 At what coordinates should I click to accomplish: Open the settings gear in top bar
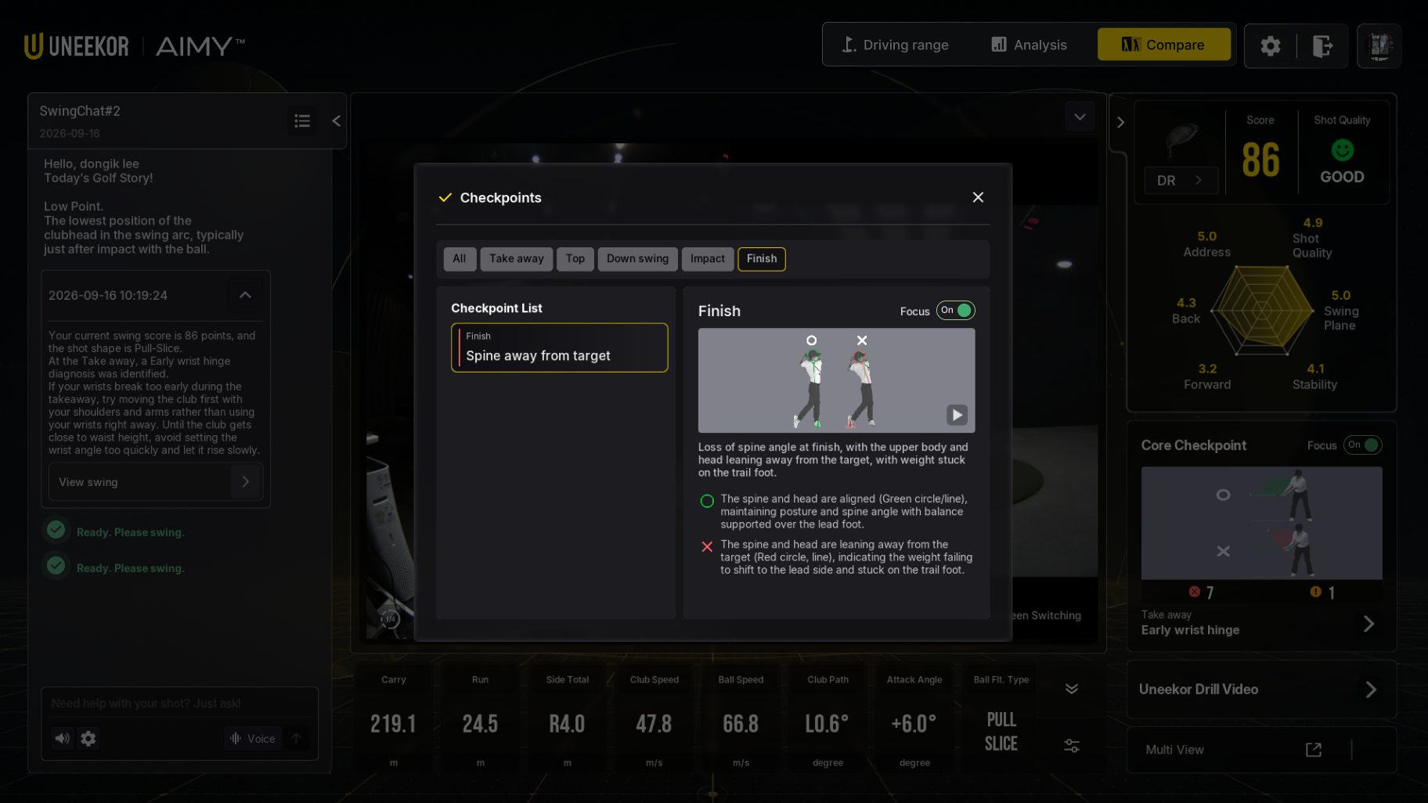1270,46
